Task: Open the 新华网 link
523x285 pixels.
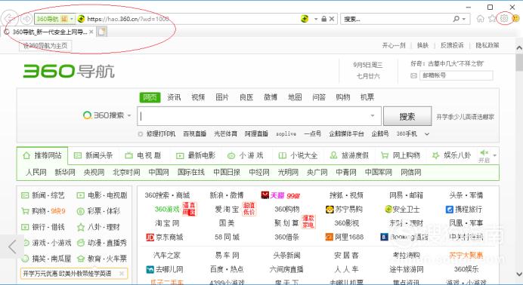Action: pyautogui.click(x=65, y=172)
